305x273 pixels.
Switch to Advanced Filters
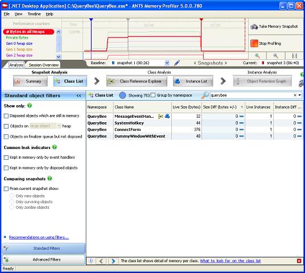44,259
